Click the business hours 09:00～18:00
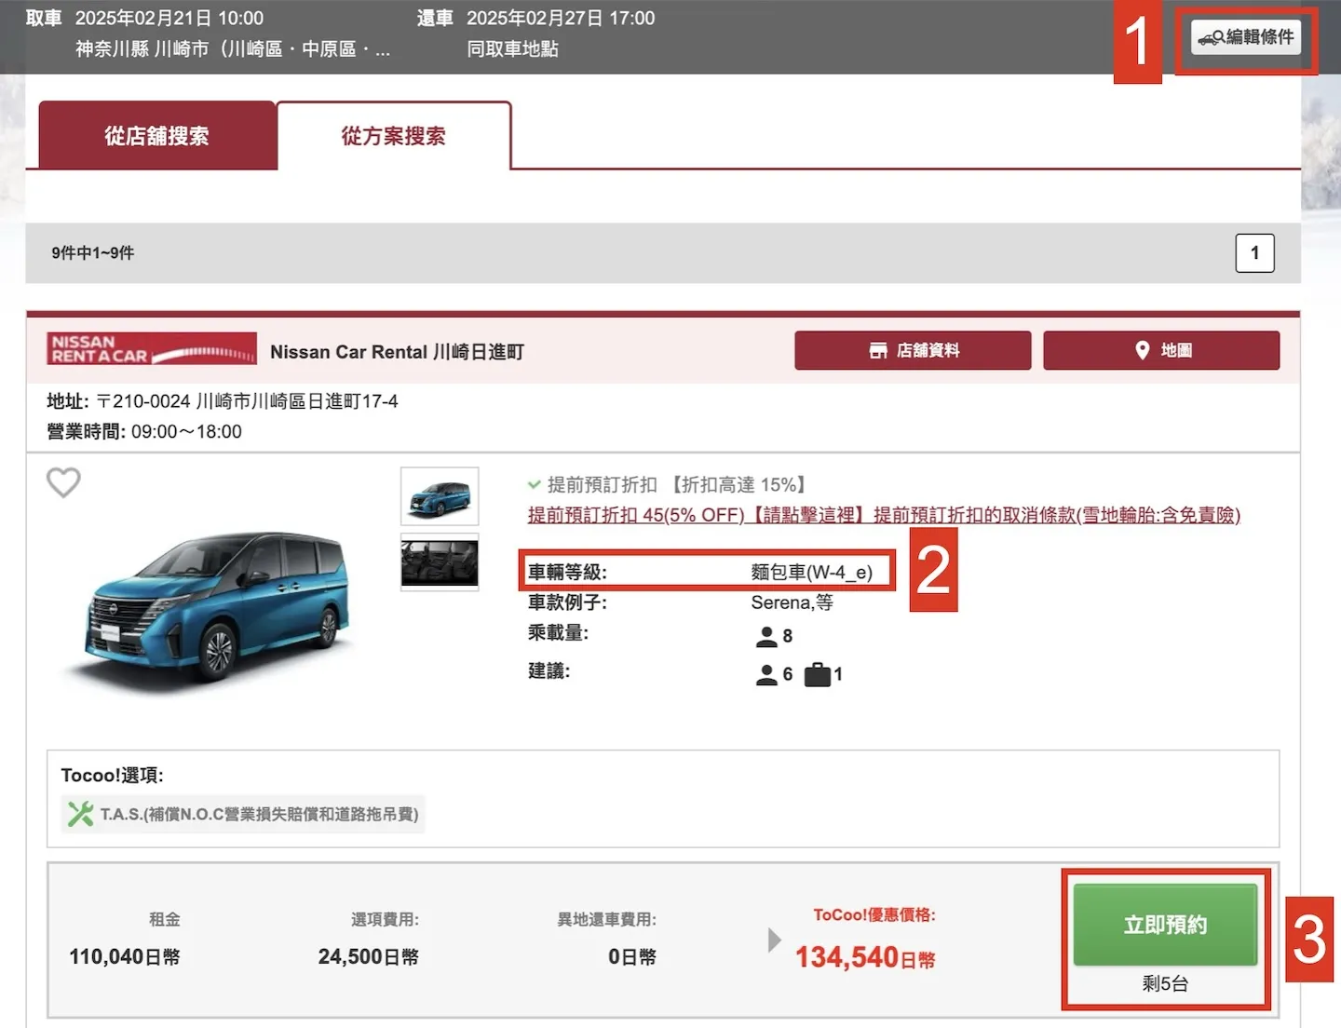The height and width of the screenshot is (1028, 1341). pos(186,432)
